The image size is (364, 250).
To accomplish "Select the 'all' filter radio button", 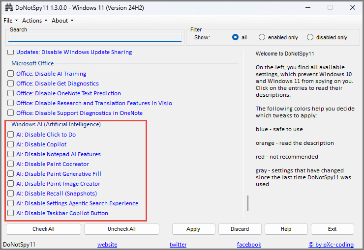I will pyautogui.click(x=236, y=37).
